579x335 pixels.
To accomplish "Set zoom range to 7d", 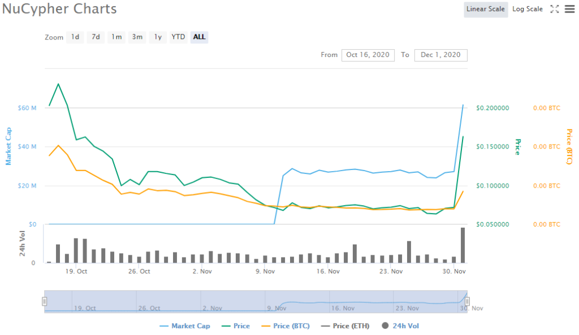I will (x=96, y=37).
